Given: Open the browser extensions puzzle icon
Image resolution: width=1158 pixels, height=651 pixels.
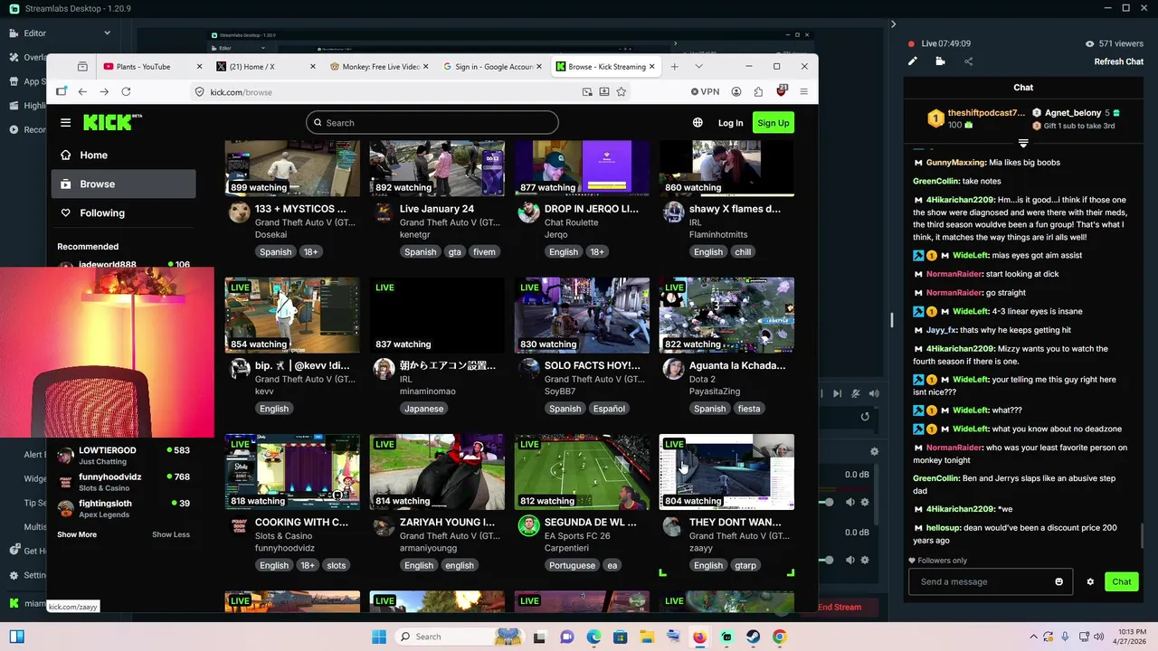Looking at the screenshot, I should pyautogui.click(x=759, y=91).
